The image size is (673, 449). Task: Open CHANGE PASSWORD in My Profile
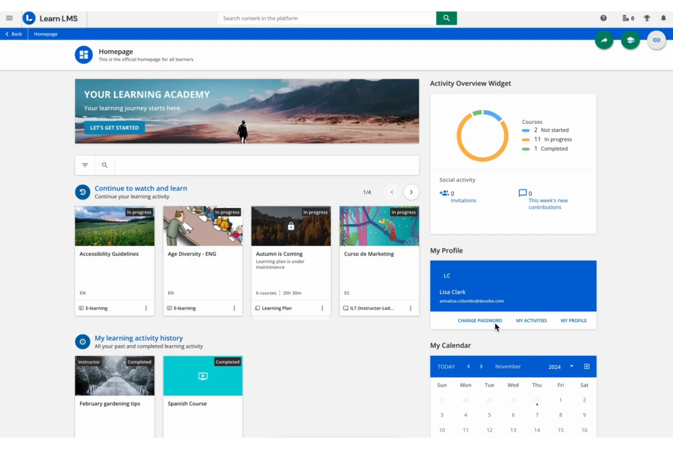click(x=480, y=320)
